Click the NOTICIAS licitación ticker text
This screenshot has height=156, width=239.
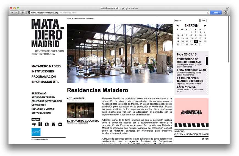(x=191, y=134)
